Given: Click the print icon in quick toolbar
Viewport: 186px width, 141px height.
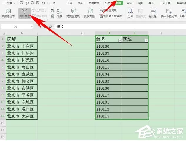Looking at the screenshot, I should (x=32, y=3).
